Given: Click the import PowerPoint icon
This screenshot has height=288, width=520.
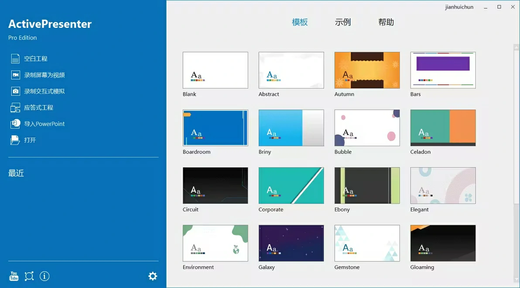Looking at the screenshot, I should (x=15, y=124).
